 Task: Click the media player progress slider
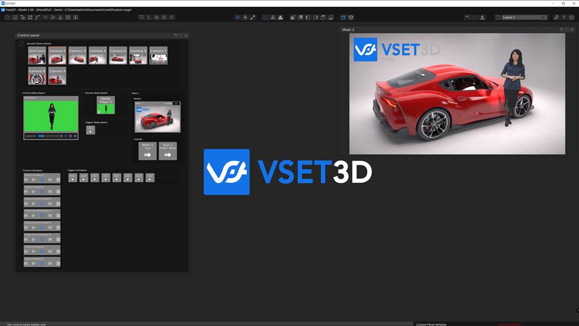click(x=48, y=136)
